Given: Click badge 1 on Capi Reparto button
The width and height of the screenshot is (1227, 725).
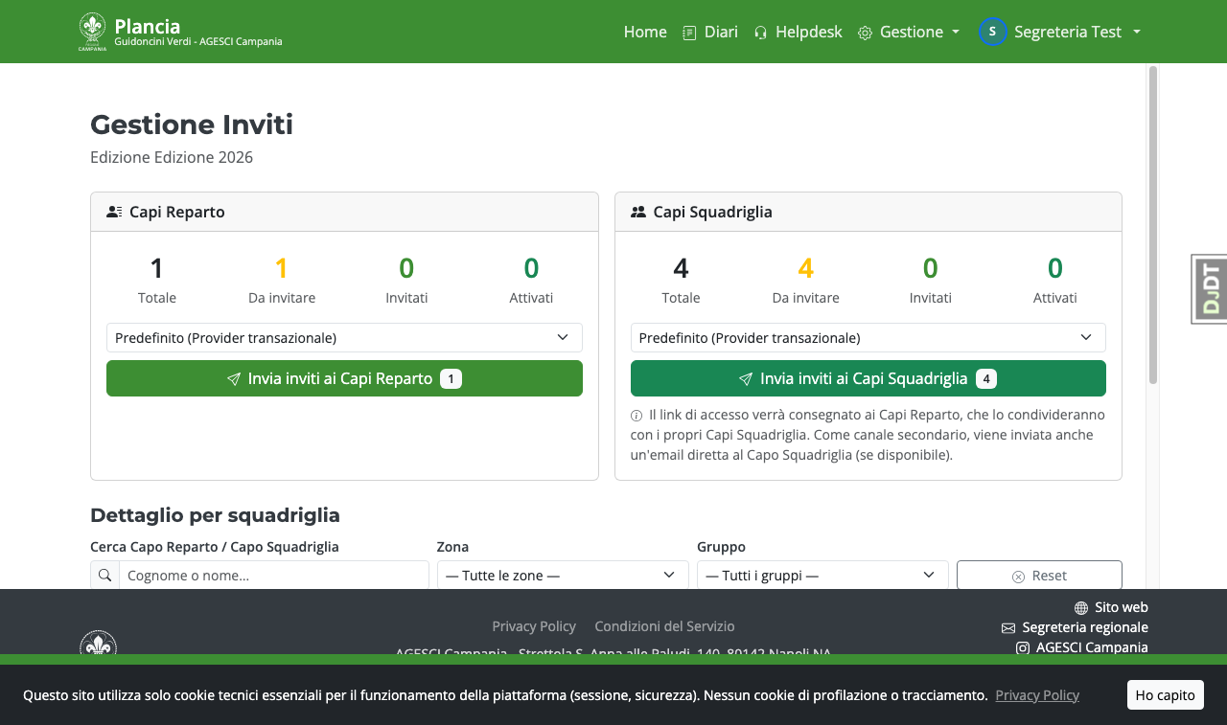Looking at the screenshot, I should 451,379.
